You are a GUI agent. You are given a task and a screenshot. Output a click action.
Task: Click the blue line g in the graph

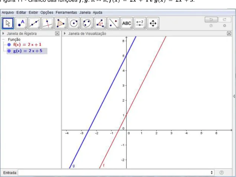coord(103,103)
